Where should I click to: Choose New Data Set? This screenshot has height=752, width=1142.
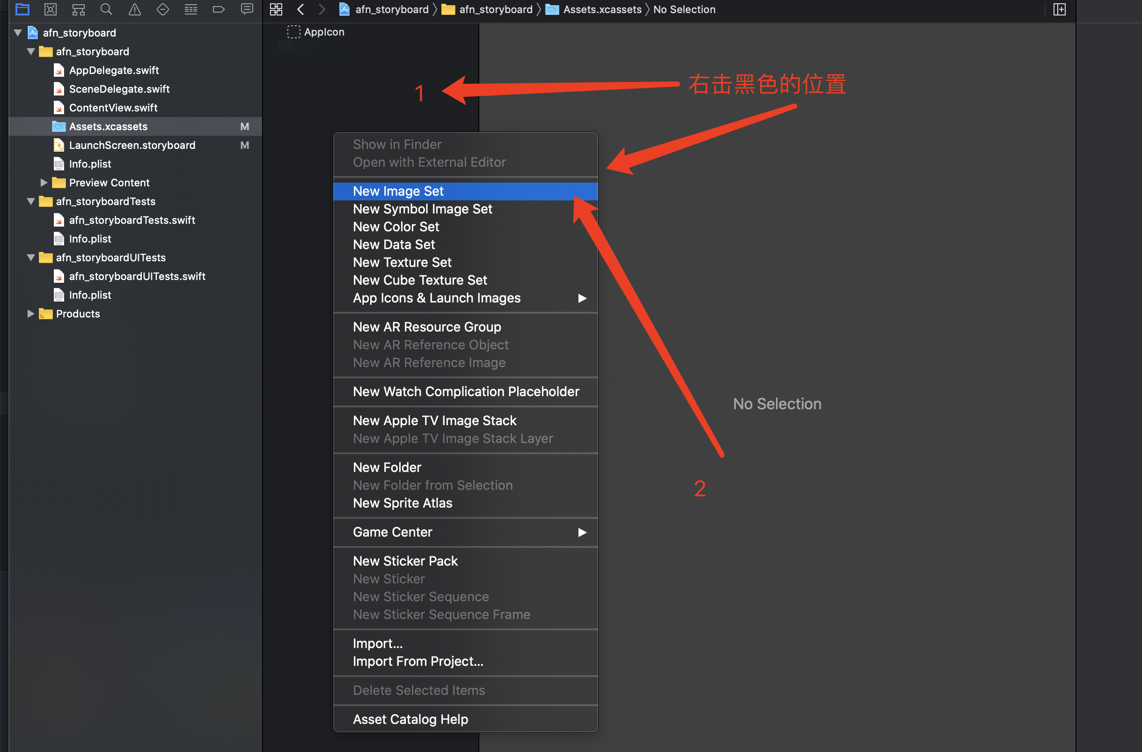pos(465,244)
